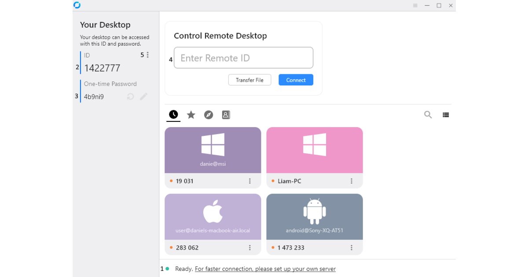Image resolution: width=528 pixels, height=277 pixels.
Task: Click the Enter Remote ID field
Action: (x=243, y=58)
